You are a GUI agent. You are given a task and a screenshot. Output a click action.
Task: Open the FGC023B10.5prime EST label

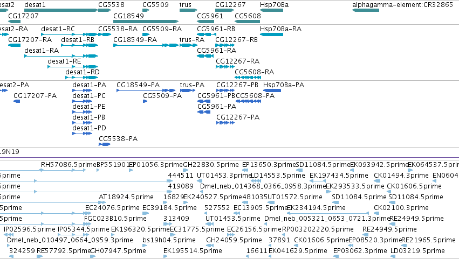tap(115, 219)
